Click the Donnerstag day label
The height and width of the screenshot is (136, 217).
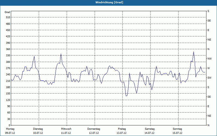(94, 129)
